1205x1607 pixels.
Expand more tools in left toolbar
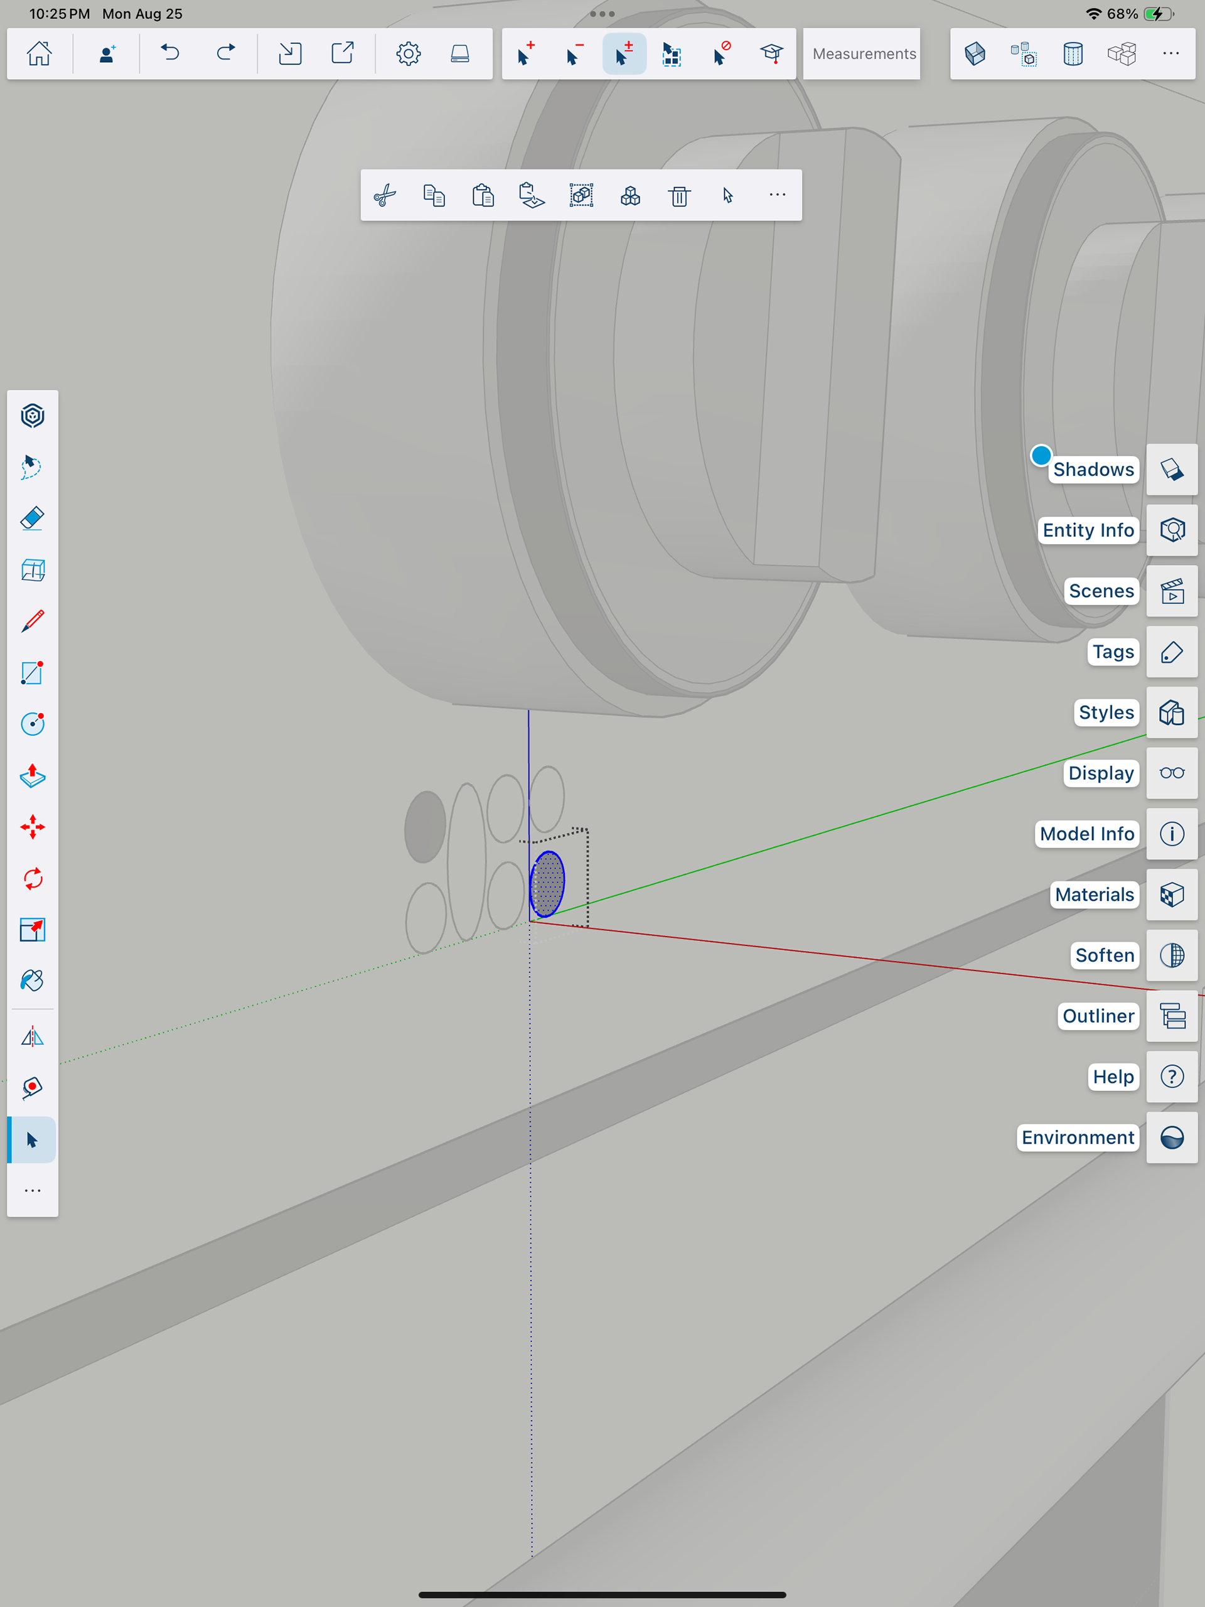click(x=33, y=1191)
